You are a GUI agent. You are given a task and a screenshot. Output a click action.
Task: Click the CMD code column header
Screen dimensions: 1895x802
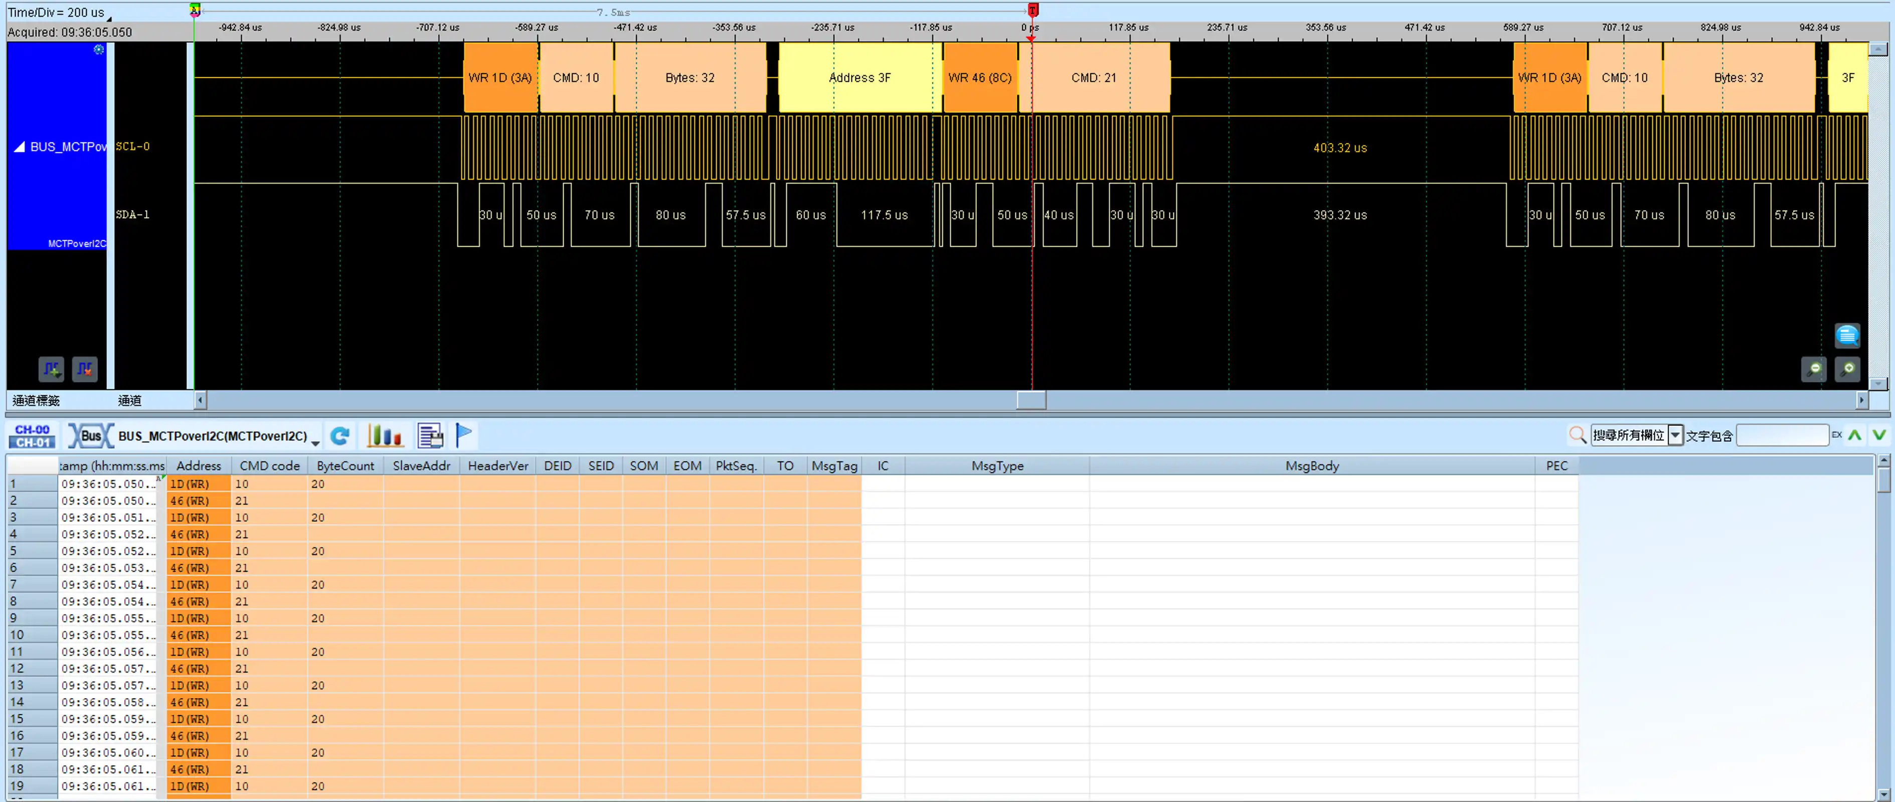point(269,466)
